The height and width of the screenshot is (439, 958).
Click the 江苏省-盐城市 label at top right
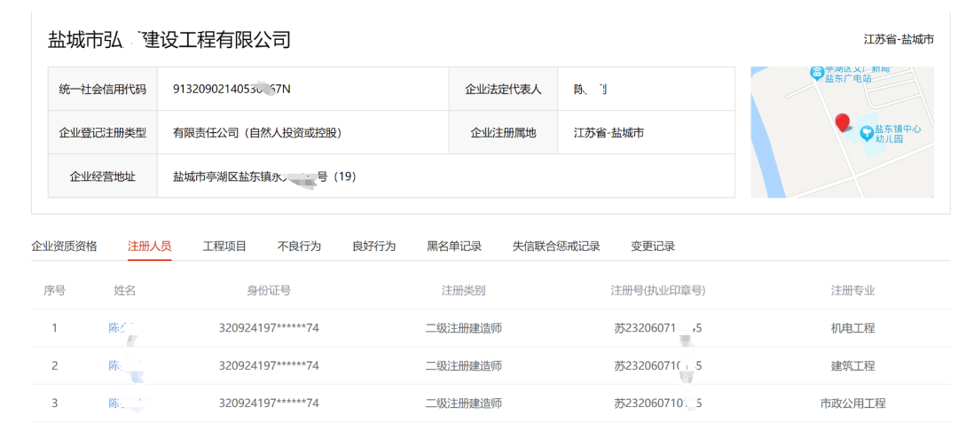[899, 40]
